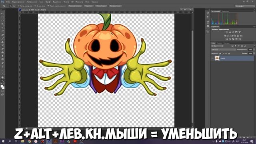Viewport: 256px width, 144px height.
Task: Select the Brush tool
Action: tap(2, 38)
